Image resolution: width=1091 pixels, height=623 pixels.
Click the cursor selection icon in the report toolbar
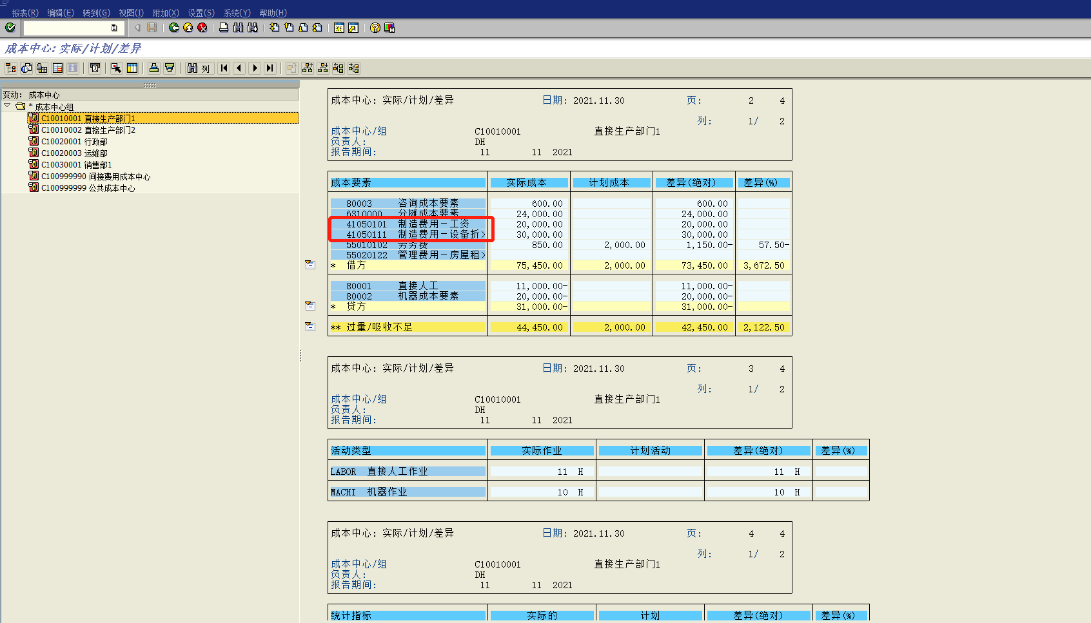[117, 68]
